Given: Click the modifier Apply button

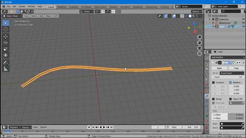Looking at the screenshot, I should pos(219,68).
